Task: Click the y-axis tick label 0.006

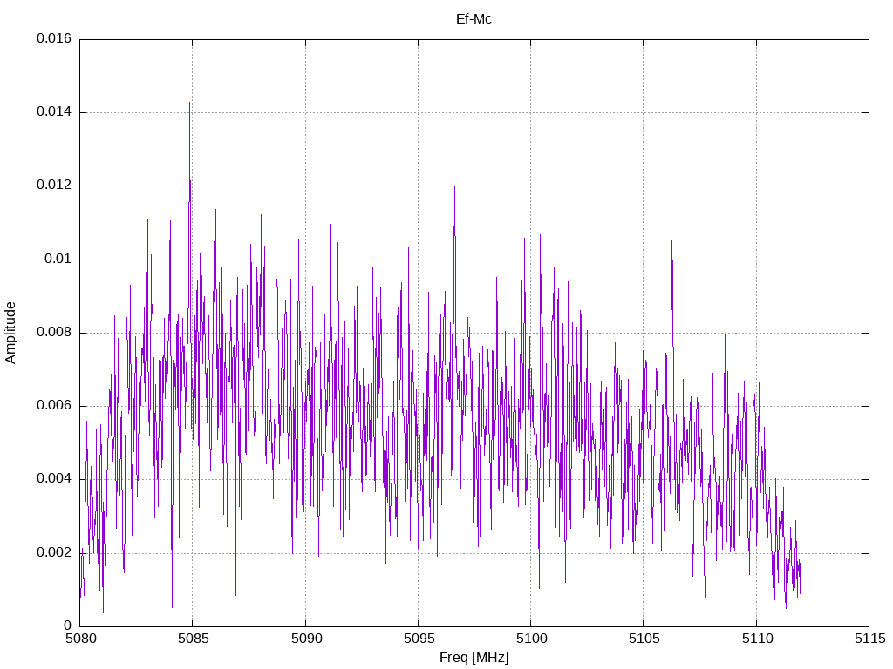Action: (54, 406)
